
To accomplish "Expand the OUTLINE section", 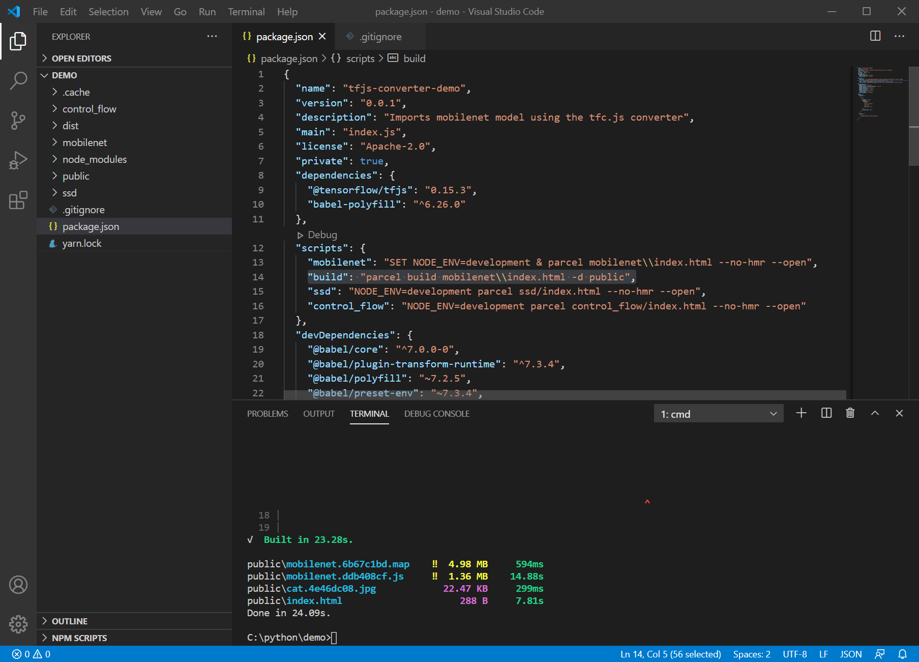I will pyautogui.click(x=134, y=621).
